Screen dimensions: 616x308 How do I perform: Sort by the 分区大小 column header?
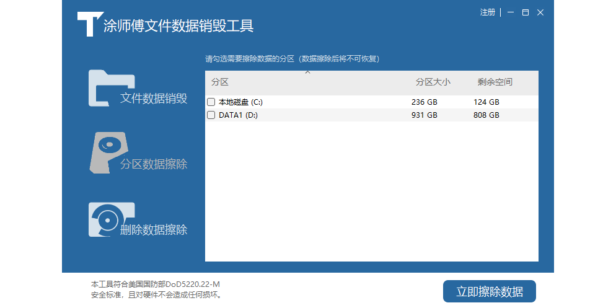(x=433, y=82)
